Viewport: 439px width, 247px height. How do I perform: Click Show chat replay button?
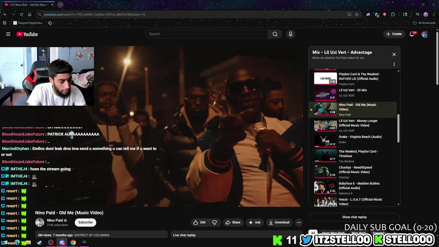[x=354, y=217]
